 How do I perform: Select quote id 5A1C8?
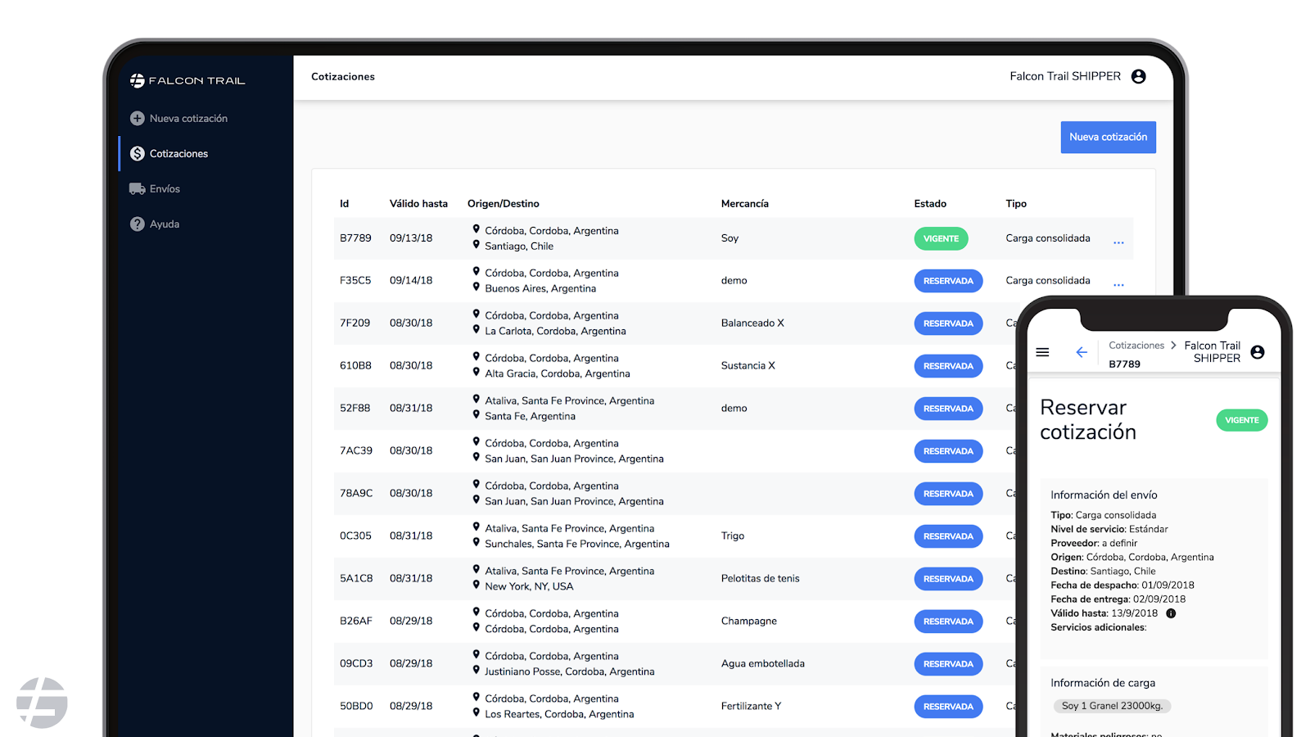tap(356, 579)
